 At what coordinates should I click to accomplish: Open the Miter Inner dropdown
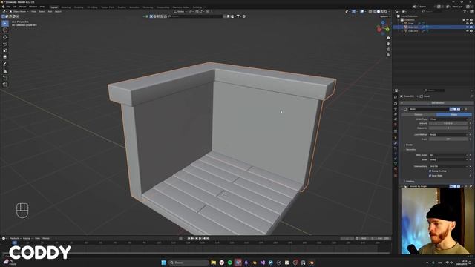pos(448,160)
